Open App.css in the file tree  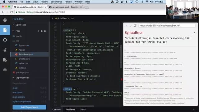point(23,45)
